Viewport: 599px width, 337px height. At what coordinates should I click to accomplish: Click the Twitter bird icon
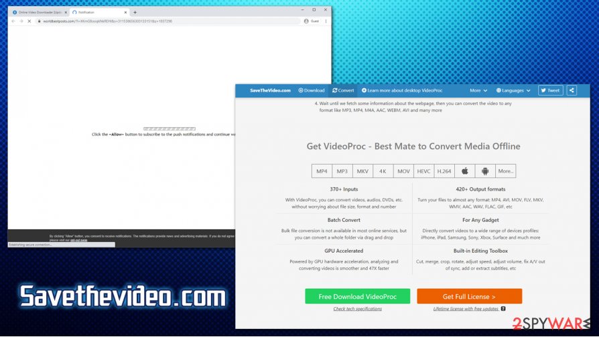coord(543,90)
